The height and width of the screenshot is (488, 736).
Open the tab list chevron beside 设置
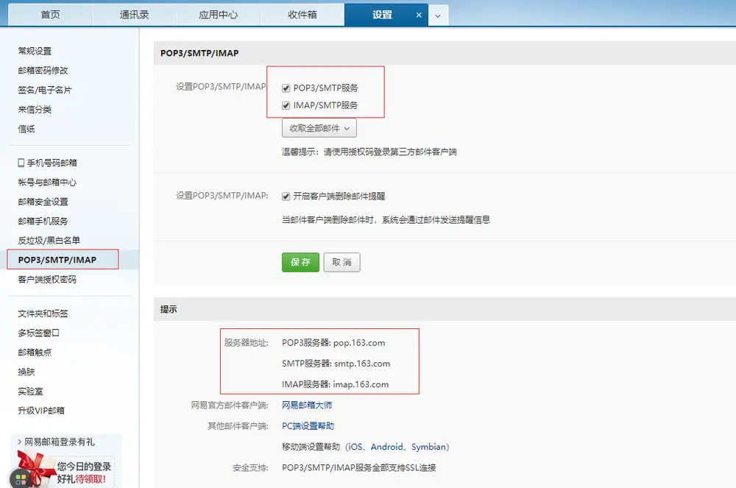click(439, 14)
